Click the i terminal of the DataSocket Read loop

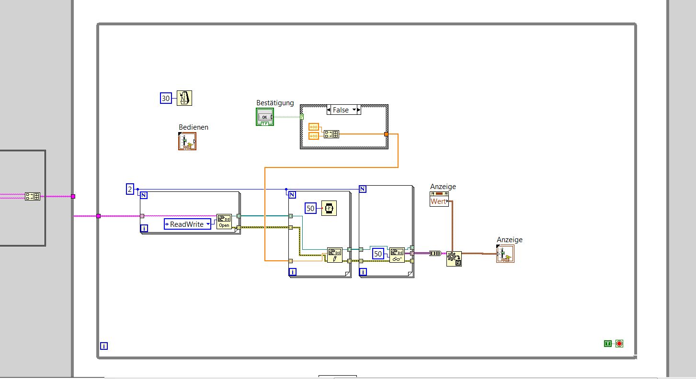point(363,272)
